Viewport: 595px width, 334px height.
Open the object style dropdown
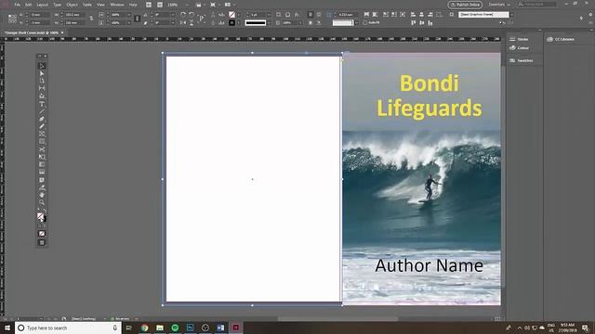pos(511,15)
